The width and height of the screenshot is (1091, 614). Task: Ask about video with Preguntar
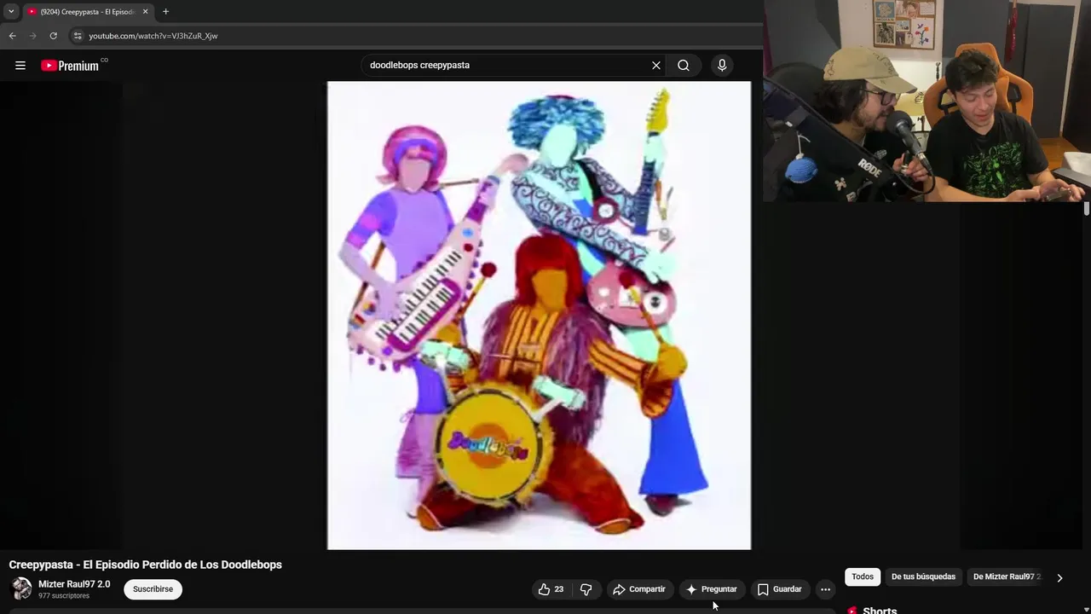[x=712, y=589]
